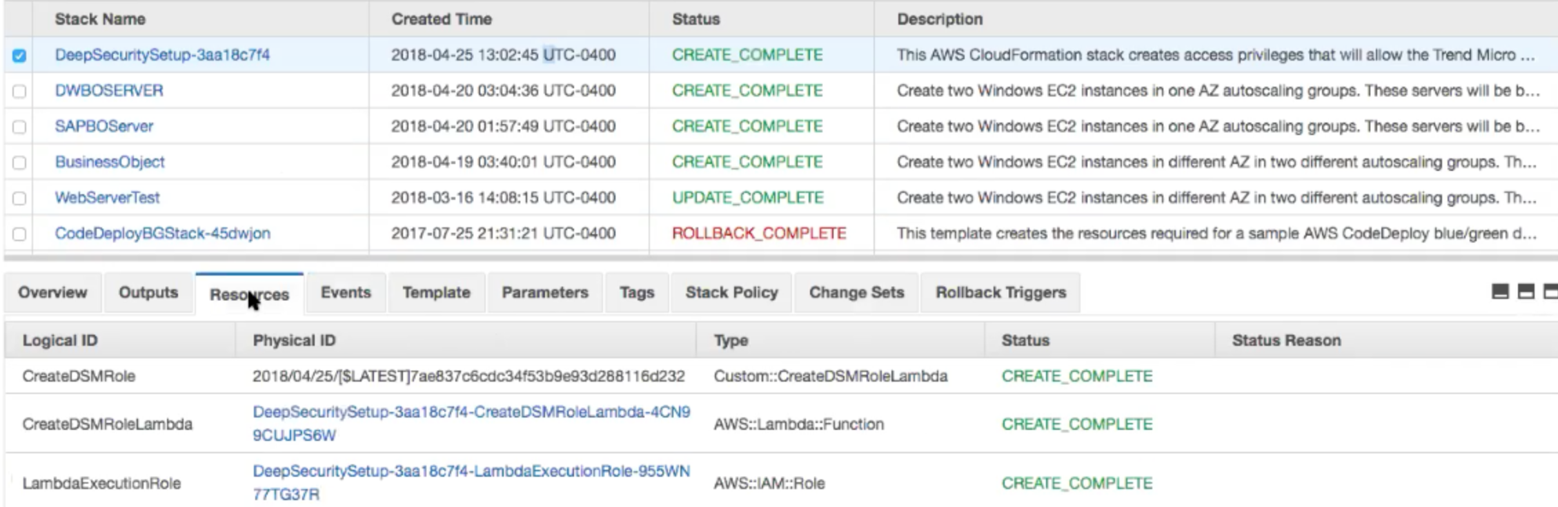
Task: Minimize detail pane using smallest-panel layout icon
Action: (x=1499, y=292)
